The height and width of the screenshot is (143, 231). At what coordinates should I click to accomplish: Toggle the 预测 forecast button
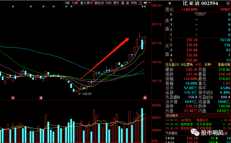(x=134, y=3)
